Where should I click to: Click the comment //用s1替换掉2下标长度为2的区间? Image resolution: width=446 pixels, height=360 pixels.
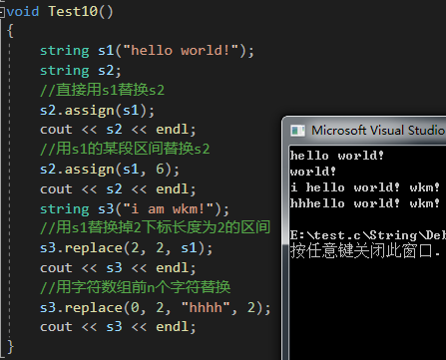pos(155,228)
